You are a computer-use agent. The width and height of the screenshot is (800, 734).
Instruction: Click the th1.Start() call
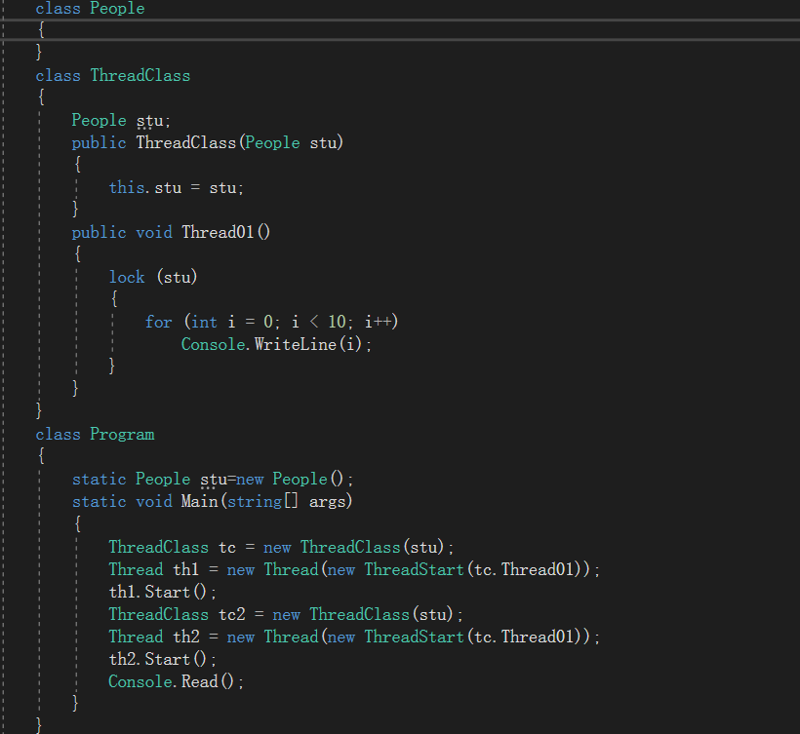(156, 591)
